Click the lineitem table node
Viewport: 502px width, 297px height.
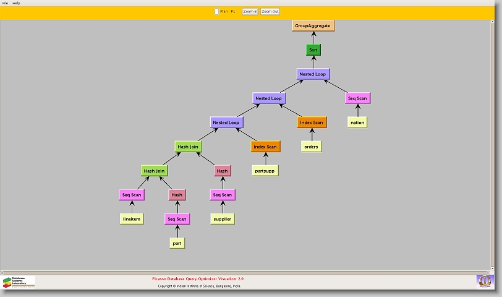coord(131,219)
